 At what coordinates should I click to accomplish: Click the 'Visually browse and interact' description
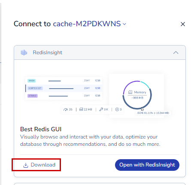[90, 140]
